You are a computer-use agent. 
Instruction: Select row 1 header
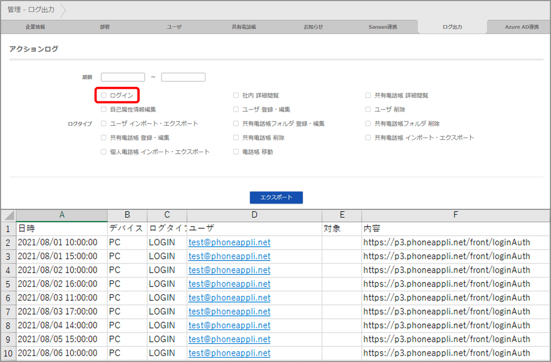8,229
